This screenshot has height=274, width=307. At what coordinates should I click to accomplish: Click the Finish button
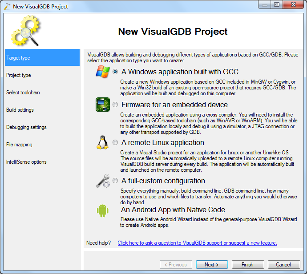click(248, 265)
